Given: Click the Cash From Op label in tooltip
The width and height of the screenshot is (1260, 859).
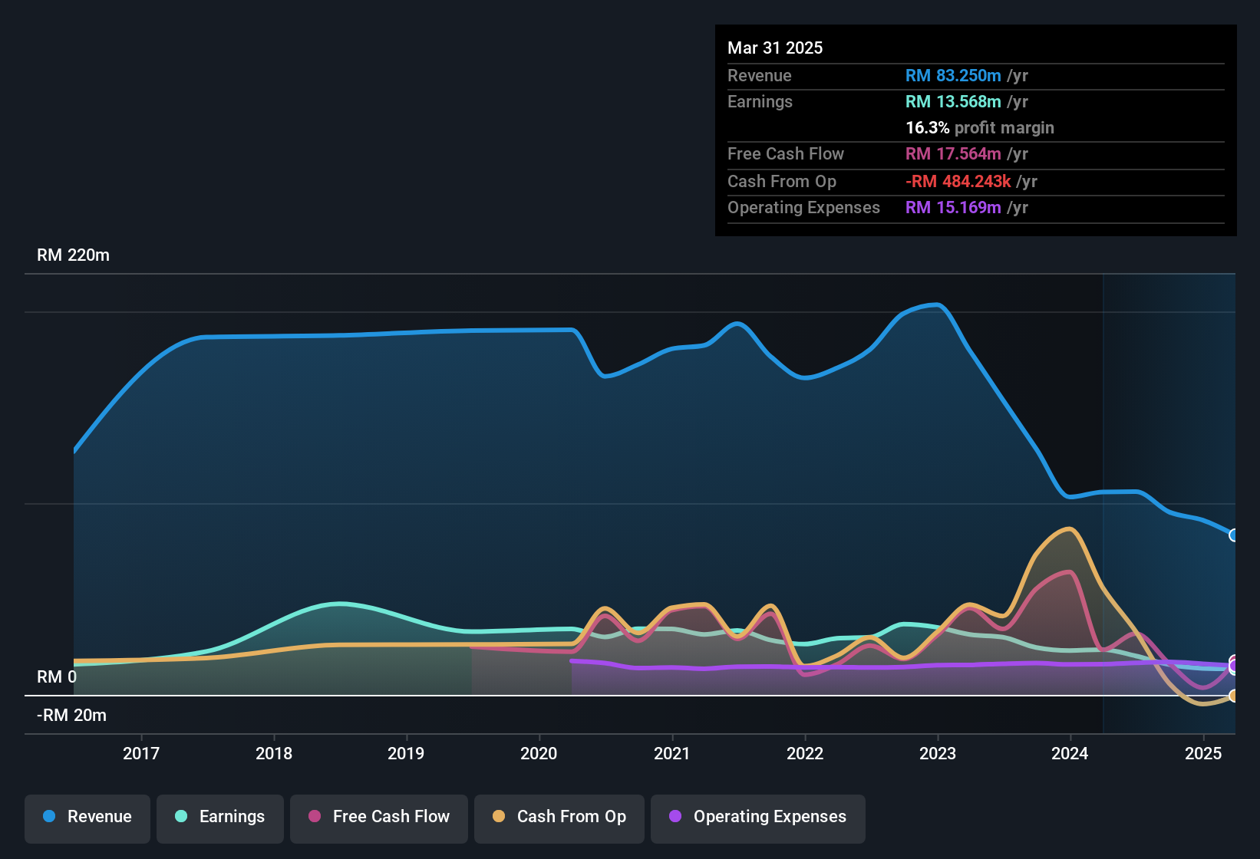Looking at the screenshot, I should [782, 181].
